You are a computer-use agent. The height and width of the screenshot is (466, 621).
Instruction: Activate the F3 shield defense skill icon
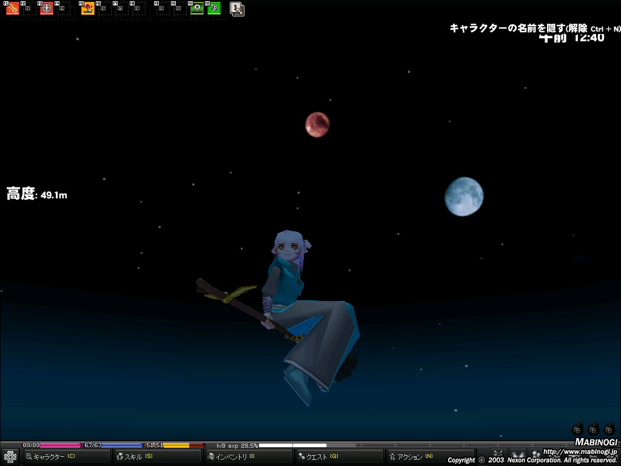click(x=47, y=8)
